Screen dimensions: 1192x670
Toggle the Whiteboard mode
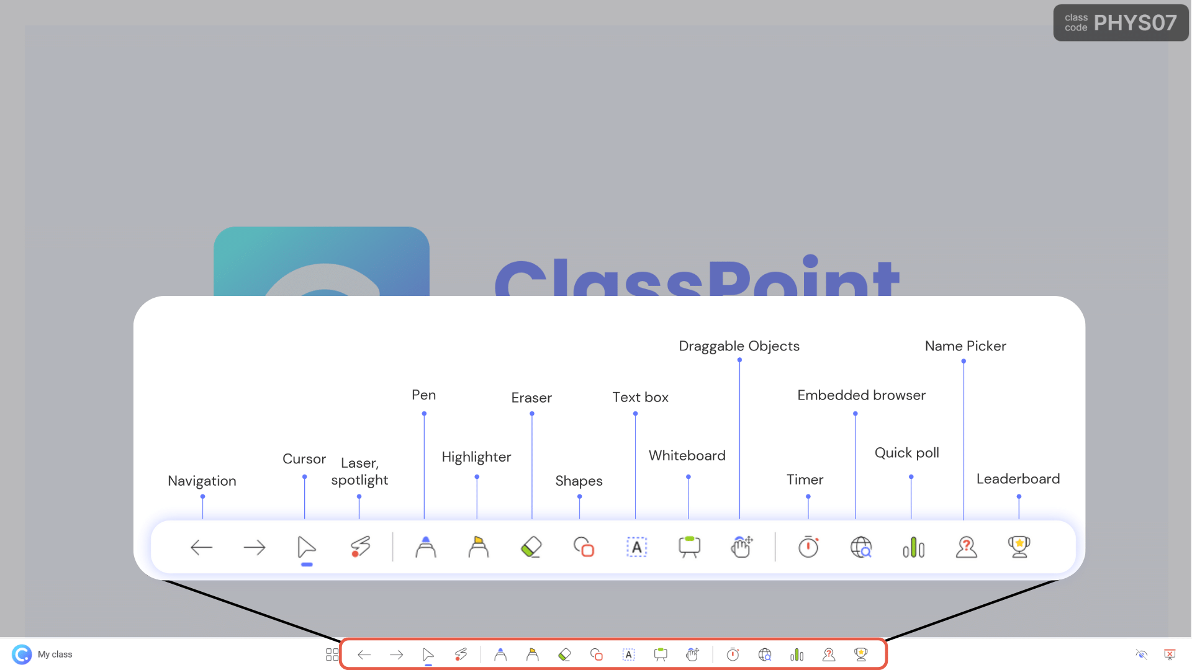(x=661, y=654)
